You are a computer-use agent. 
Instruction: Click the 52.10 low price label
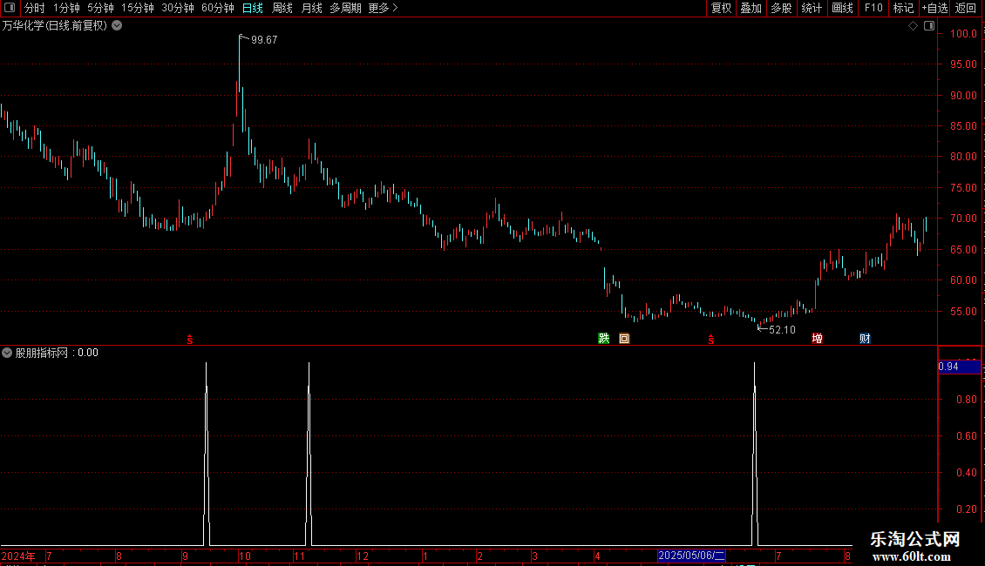pos(782,329)
